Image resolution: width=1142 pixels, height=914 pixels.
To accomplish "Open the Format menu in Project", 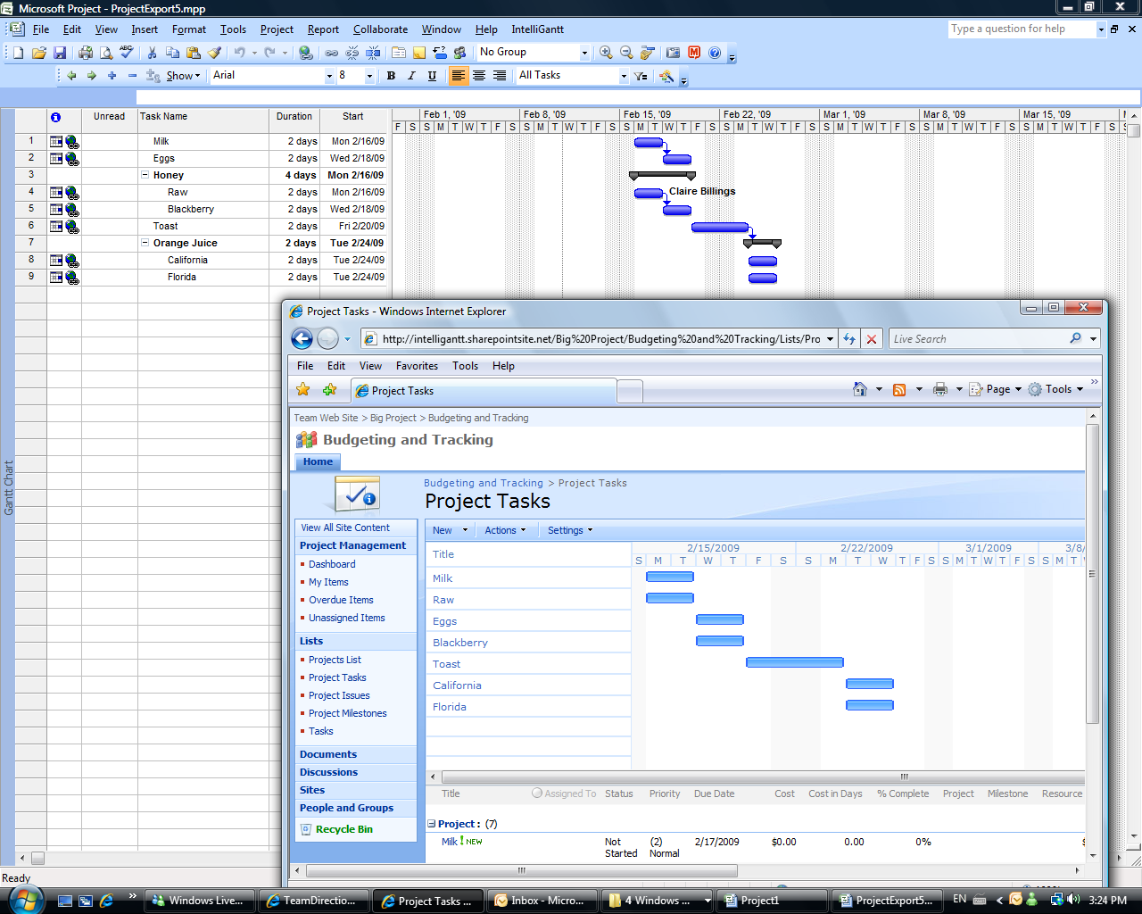I will pyautogui.click(x=189, y=29).
